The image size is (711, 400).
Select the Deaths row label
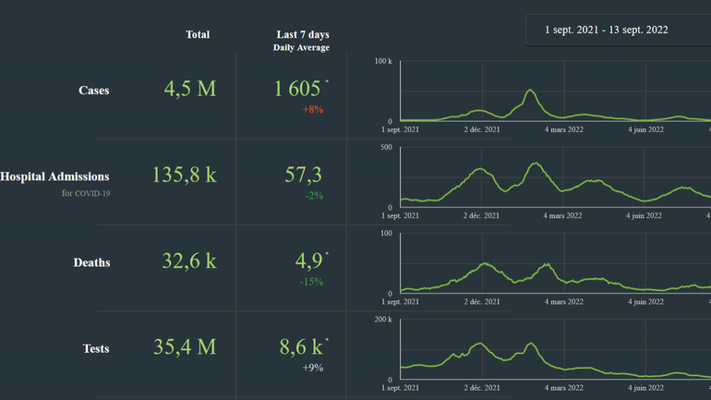(91, 262)
